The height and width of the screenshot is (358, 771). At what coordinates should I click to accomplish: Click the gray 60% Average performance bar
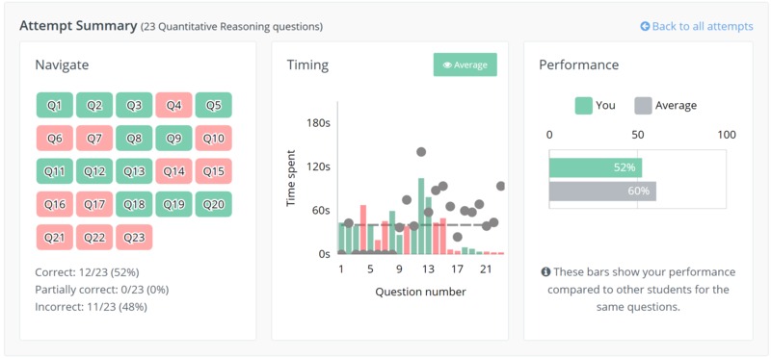(602, 192)
